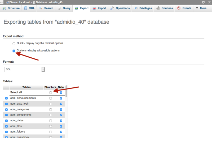Uncheck the Select all Data checkbox
This screenshot has width=212, height=145.
click(61, 93)
